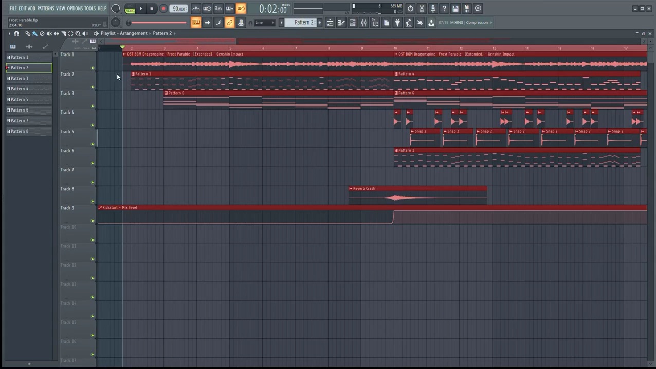Open the Line snap dropdown

(x=265, y=23)
